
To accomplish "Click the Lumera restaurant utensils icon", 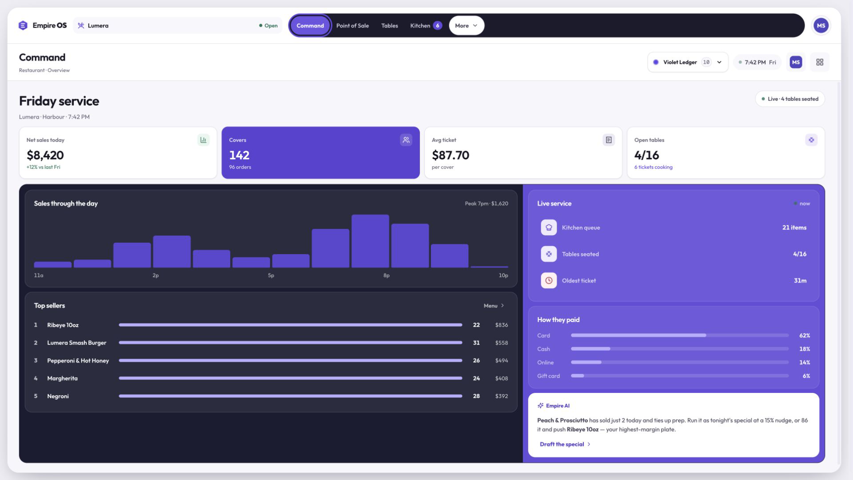I will coord(81,25).
